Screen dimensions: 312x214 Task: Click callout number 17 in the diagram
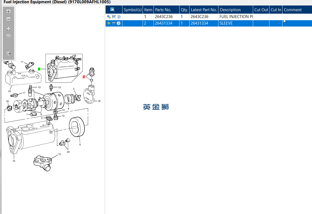coord(24,93)
